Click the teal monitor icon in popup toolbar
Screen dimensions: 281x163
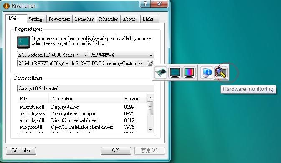[175, 73]
